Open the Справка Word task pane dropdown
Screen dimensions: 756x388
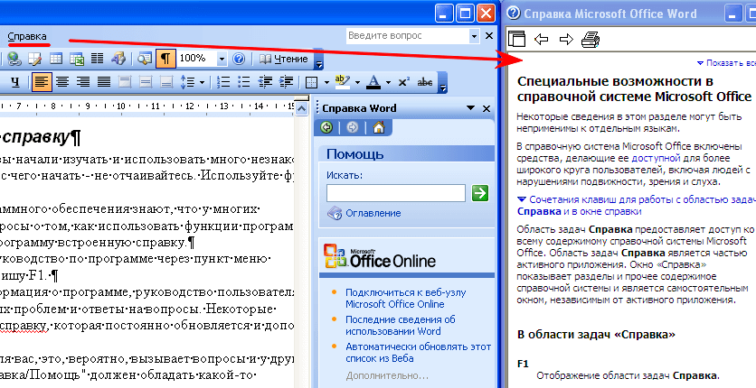(x=470, y=108)
